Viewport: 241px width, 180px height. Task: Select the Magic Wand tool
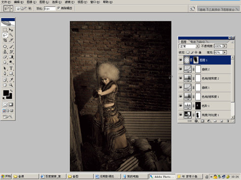pyautogui.click(x=11, y=35)
